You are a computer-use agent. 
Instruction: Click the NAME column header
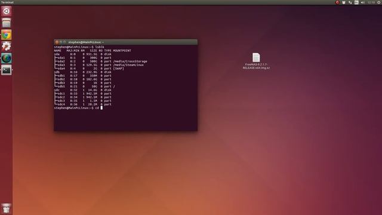pyautogui.click(x=57, y=51)
